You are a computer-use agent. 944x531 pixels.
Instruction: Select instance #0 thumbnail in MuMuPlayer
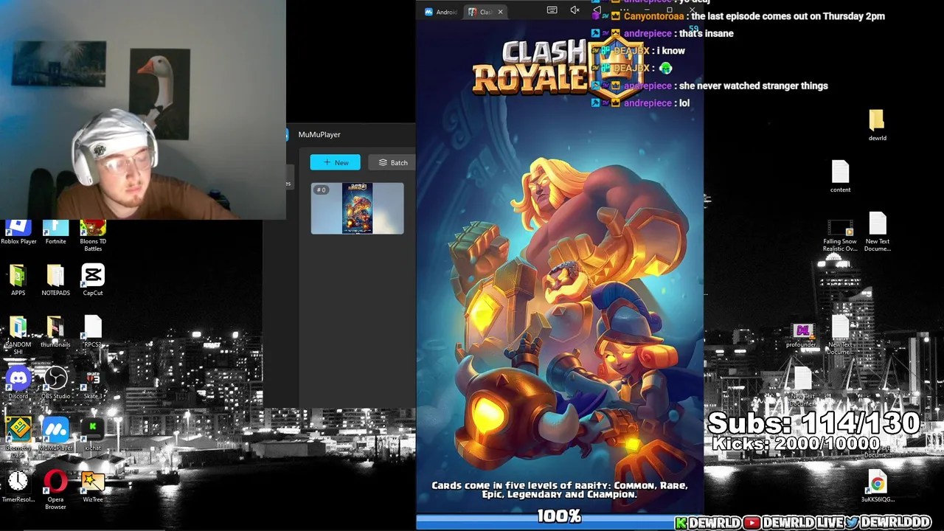tap(357, 209)
